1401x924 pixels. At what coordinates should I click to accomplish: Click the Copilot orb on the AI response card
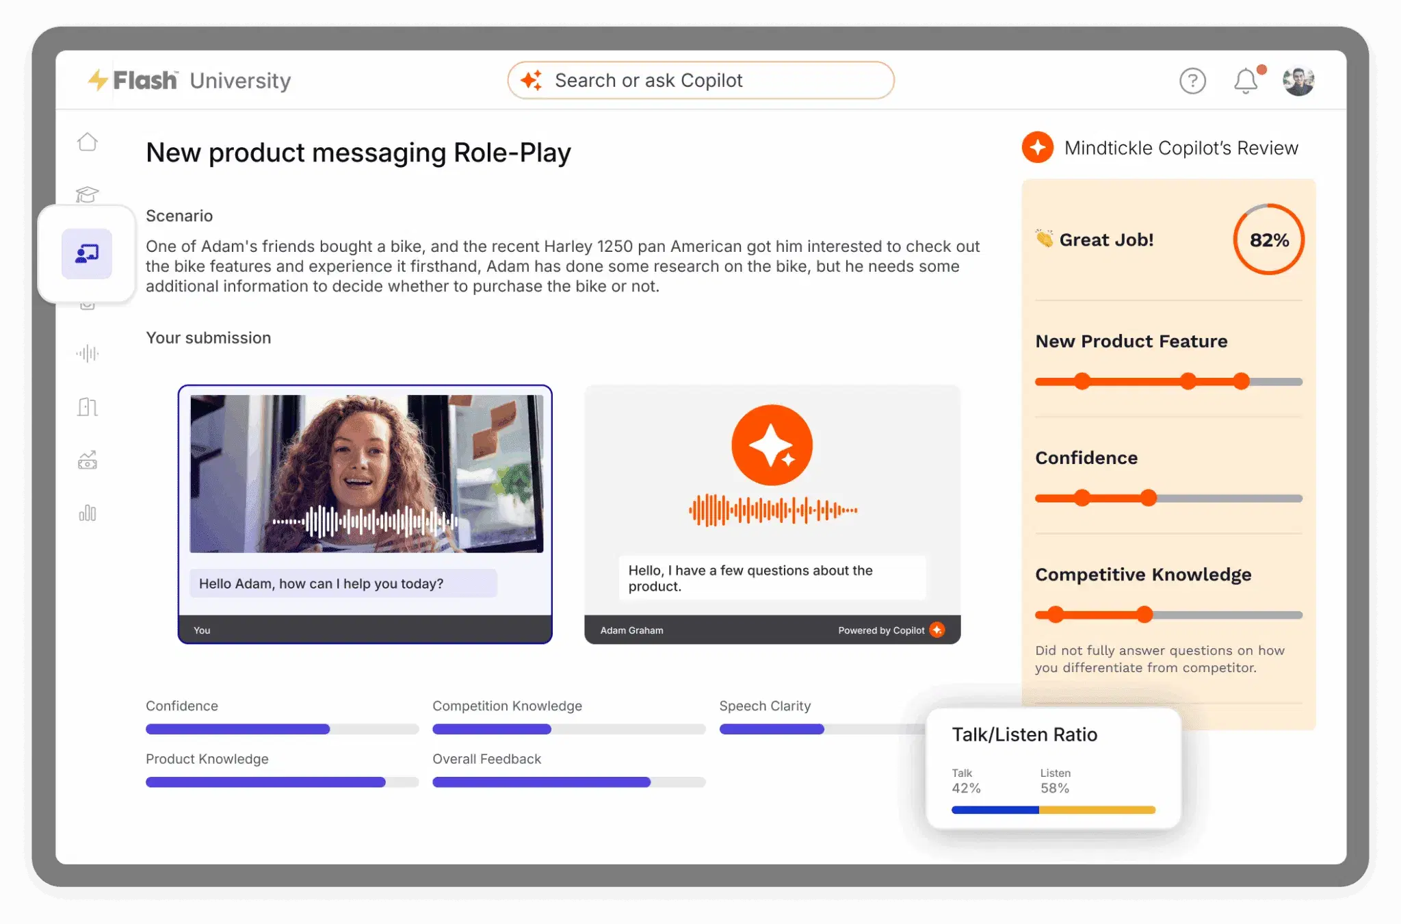tap(772, 445)
